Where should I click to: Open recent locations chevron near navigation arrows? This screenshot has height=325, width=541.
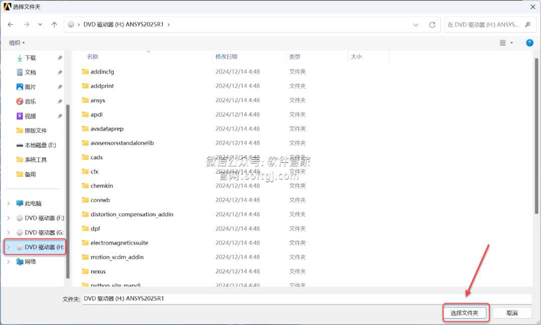tap(41, 25)
